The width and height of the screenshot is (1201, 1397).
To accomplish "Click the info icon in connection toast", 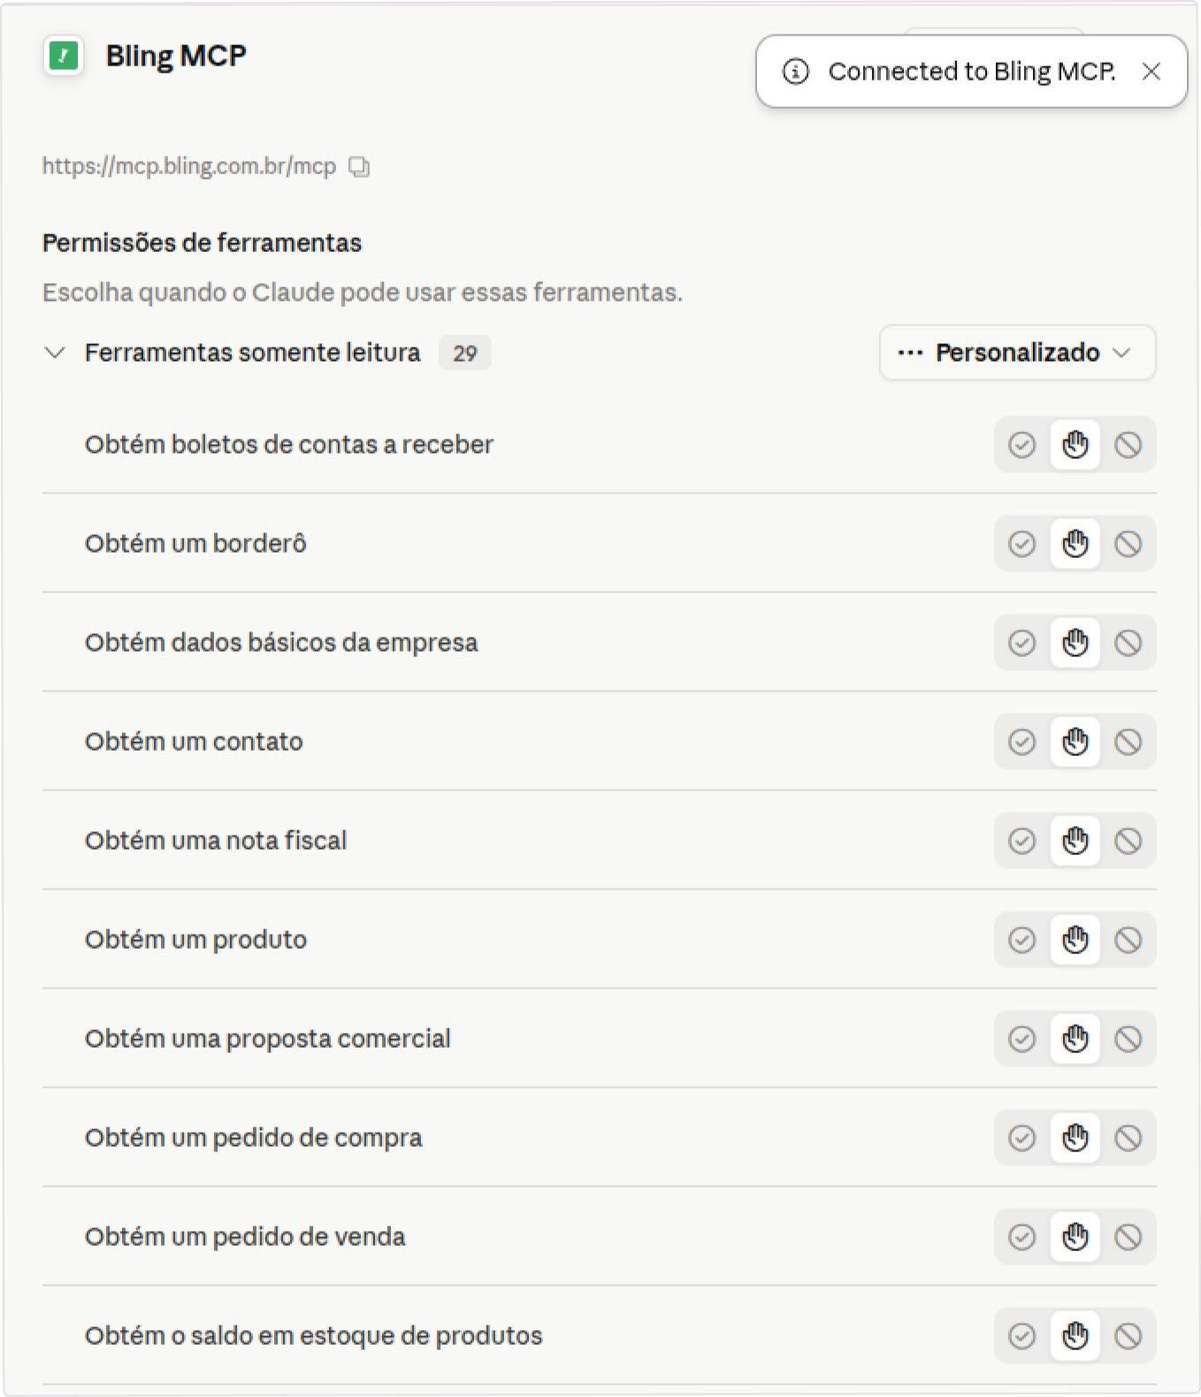I will (796, 72).
